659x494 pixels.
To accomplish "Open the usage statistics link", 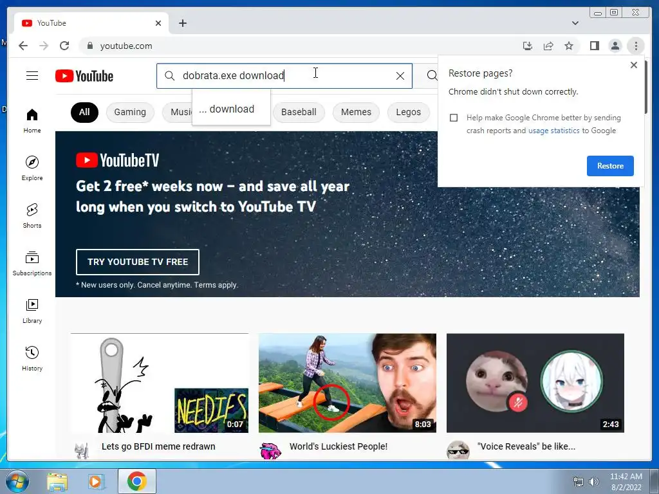I will (553, 131).
